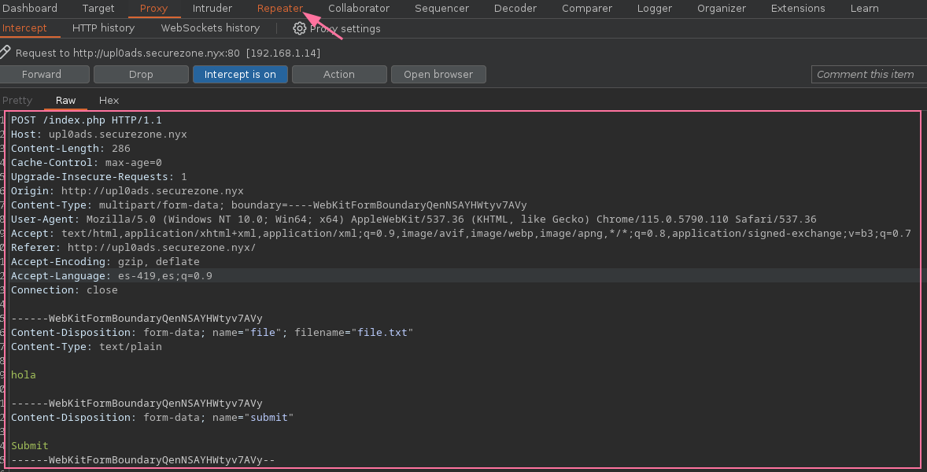Click the filename "file.txt" value in the request

coord(382,333)
